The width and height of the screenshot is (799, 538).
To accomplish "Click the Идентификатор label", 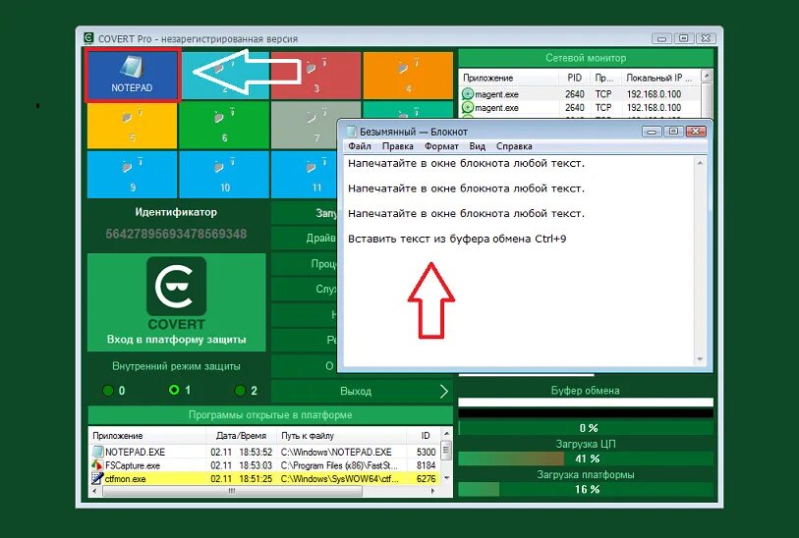I will coord(176,212).
